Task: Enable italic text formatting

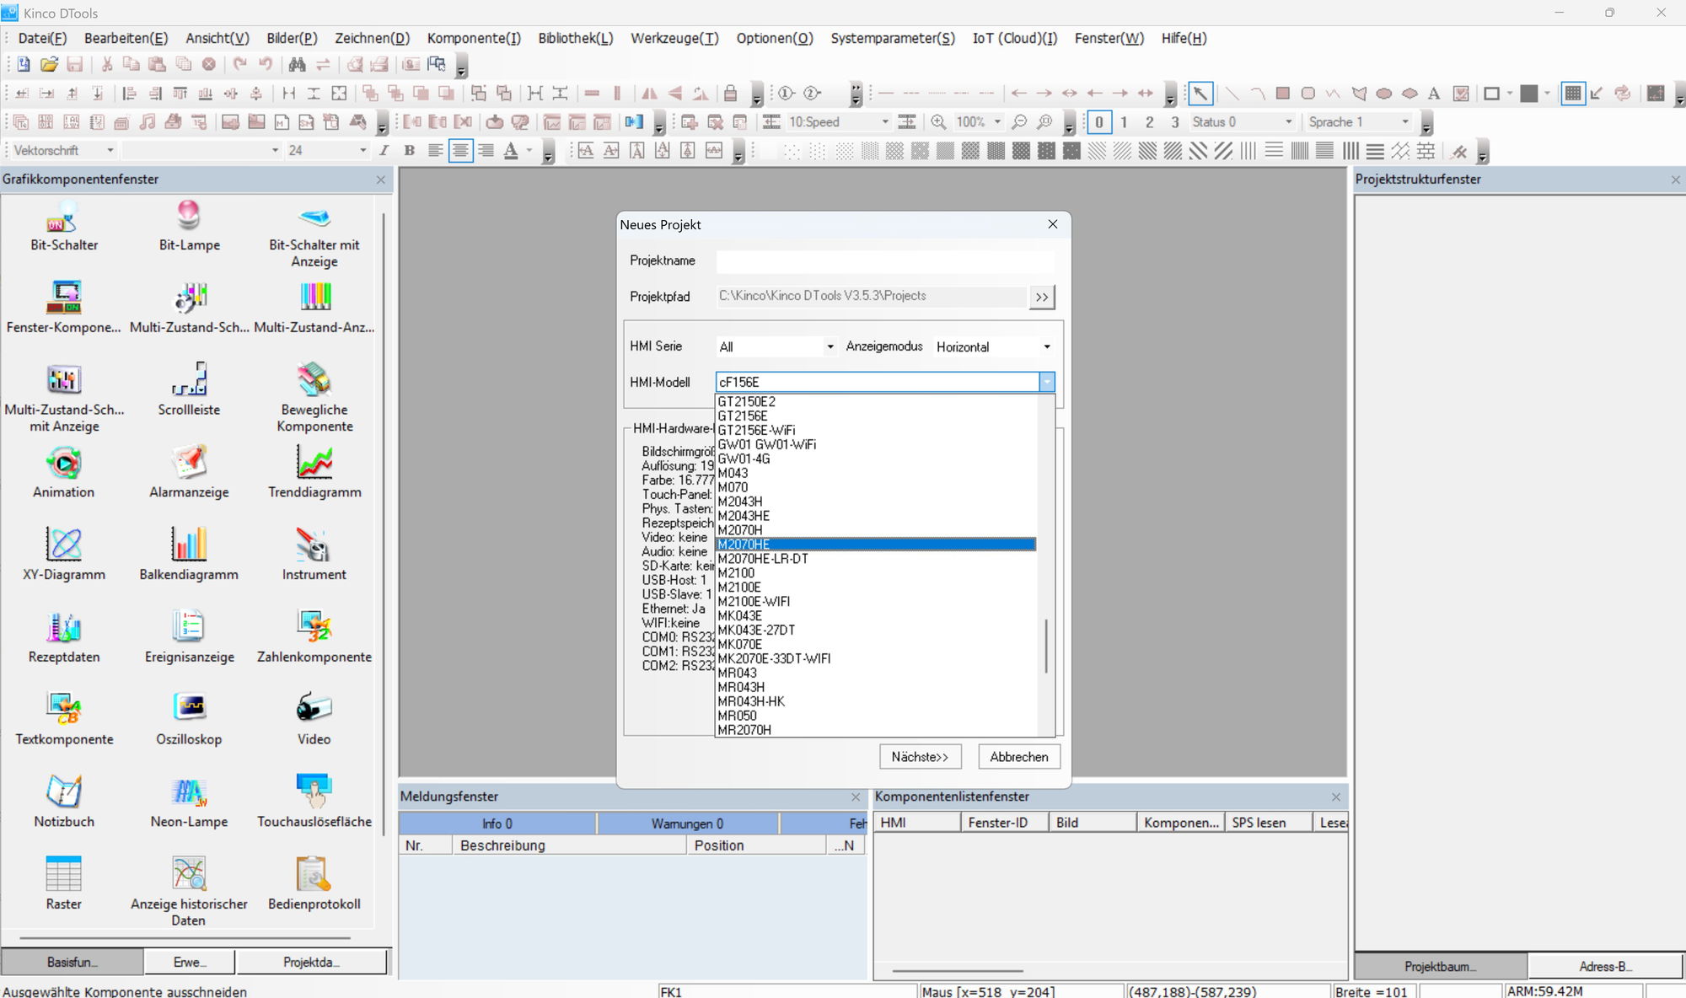Action: (384, 150)
